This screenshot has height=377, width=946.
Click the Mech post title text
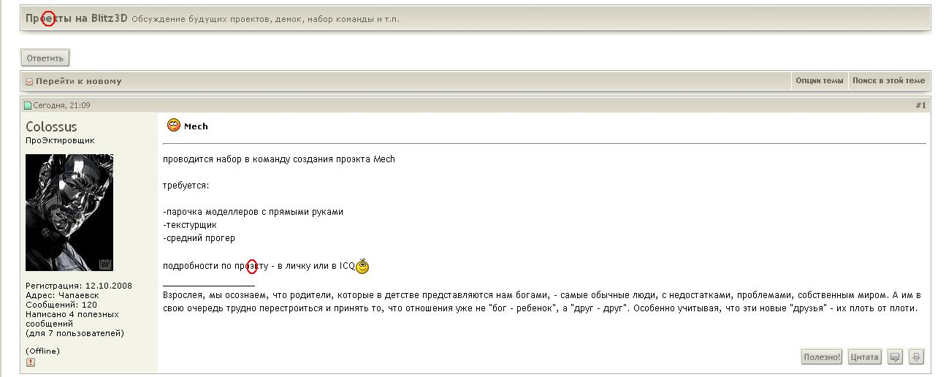tap(196, 126)
